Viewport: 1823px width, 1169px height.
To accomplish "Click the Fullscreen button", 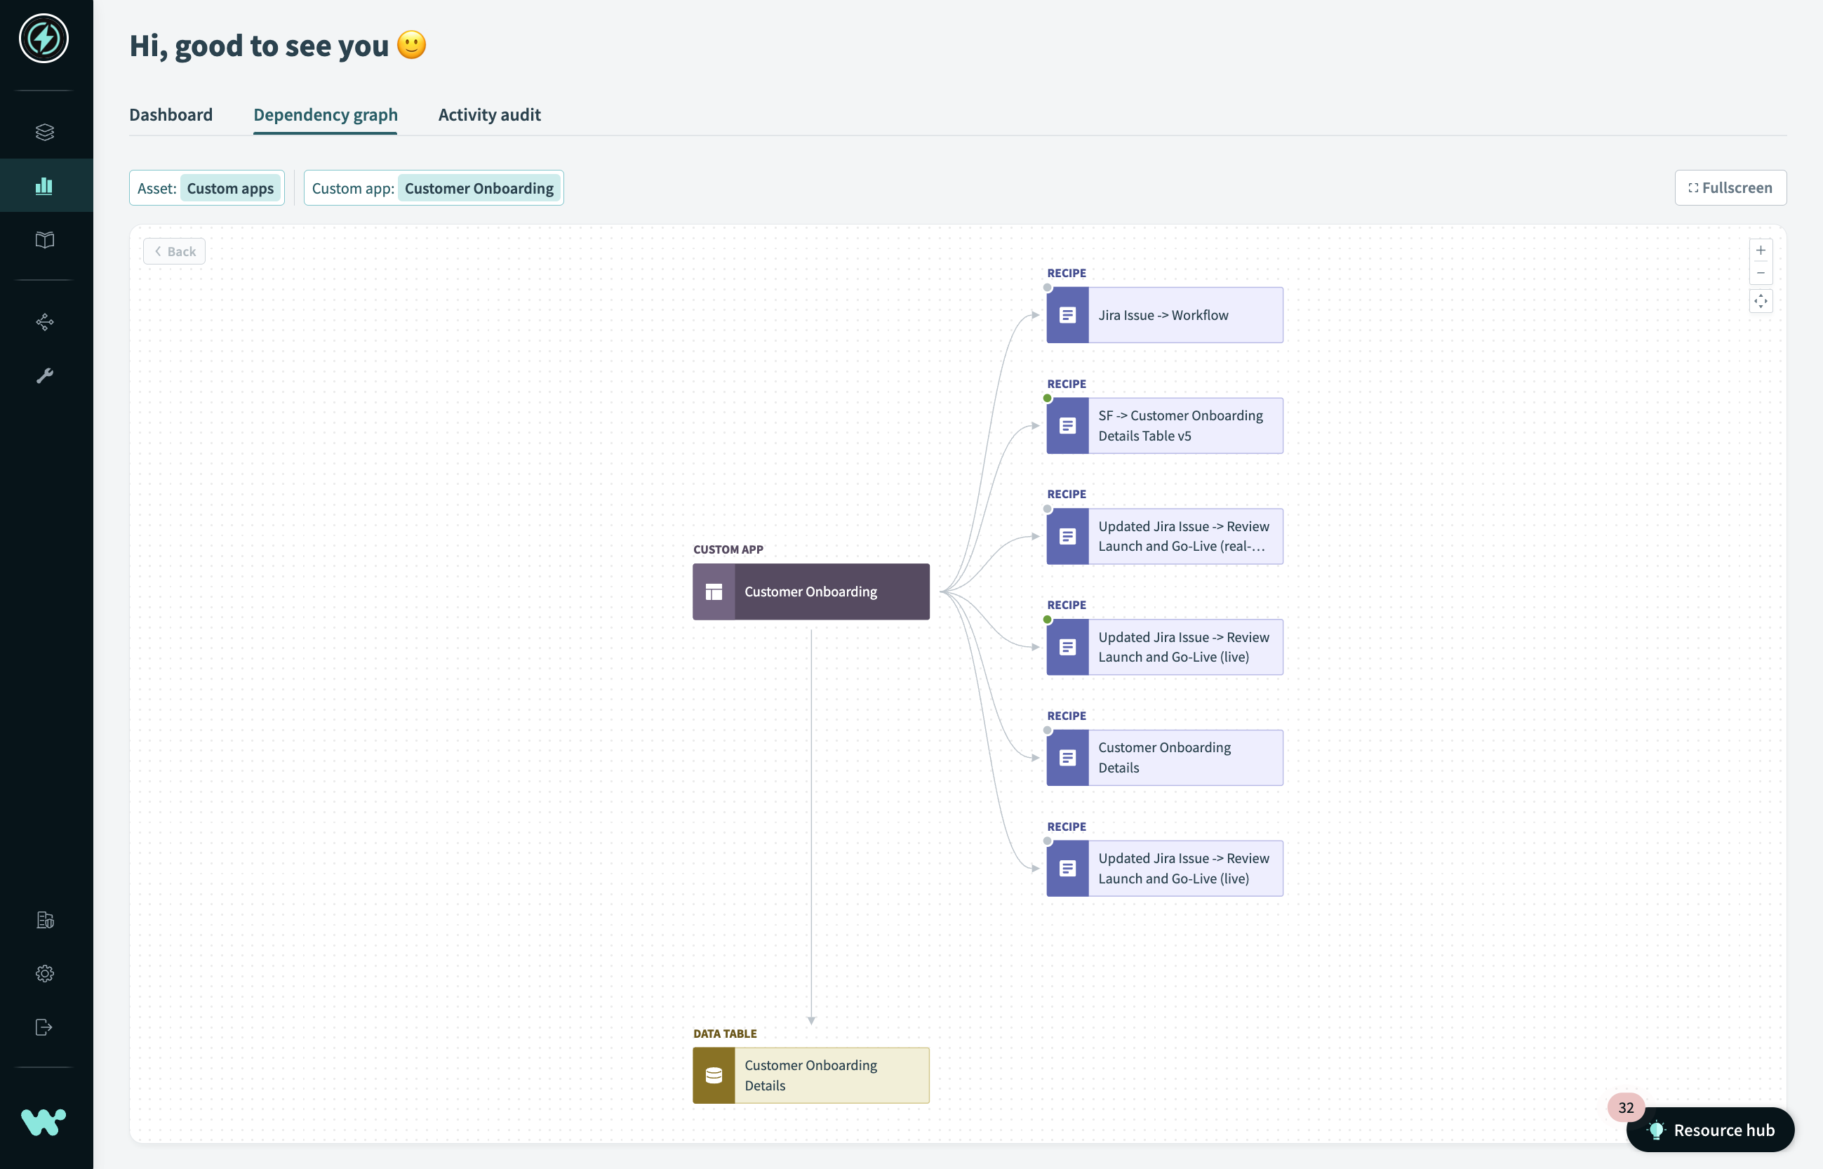I will tap(1730, 187).
